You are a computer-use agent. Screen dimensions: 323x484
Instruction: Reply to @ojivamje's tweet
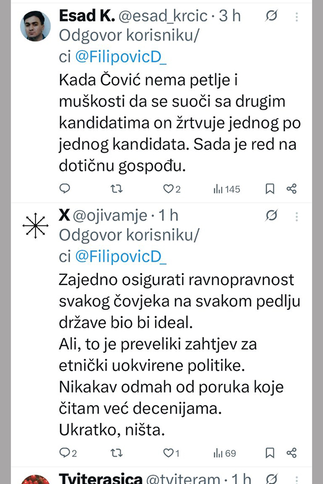pos(65,453)
